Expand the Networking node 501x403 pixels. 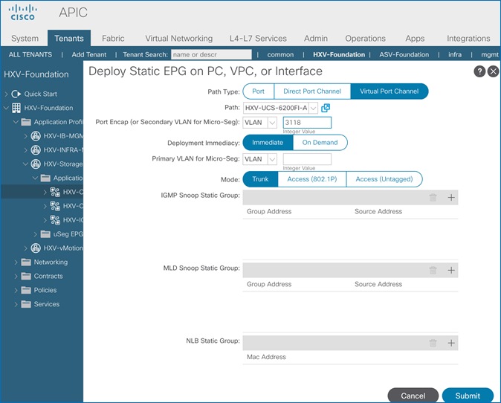point(16,262)
